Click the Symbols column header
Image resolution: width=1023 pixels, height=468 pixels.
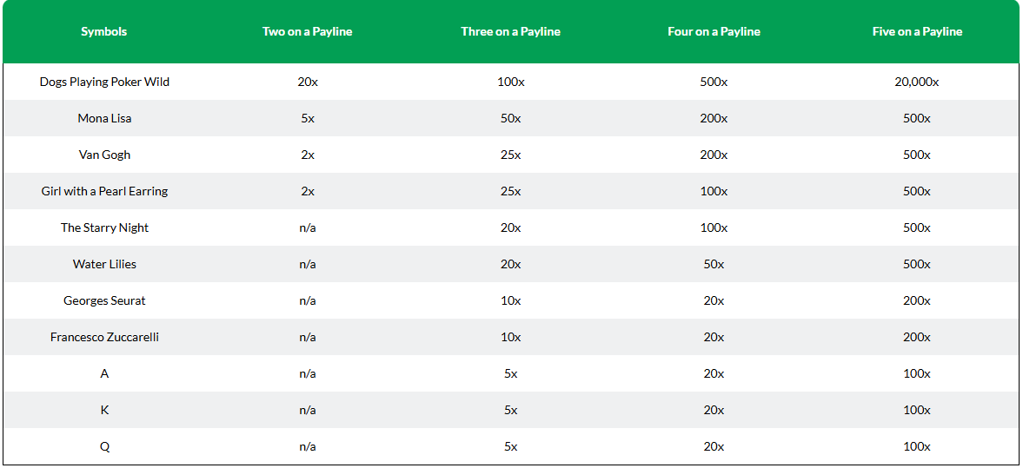pos(103,31)
